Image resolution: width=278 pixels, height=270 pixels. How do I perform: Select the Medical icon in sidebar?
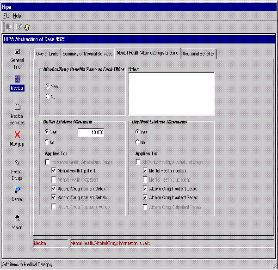tap(17, 79)
